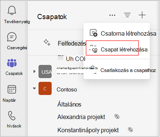The image size is (160, 137).
Task: Collapse the Contoso team
Action: tap(35, 88)
